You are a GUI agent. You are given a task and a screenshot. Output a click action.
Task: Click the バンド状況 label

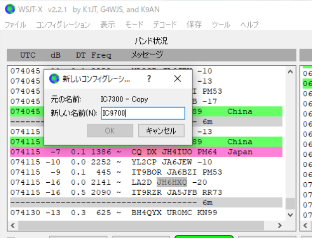pos(151,41)
